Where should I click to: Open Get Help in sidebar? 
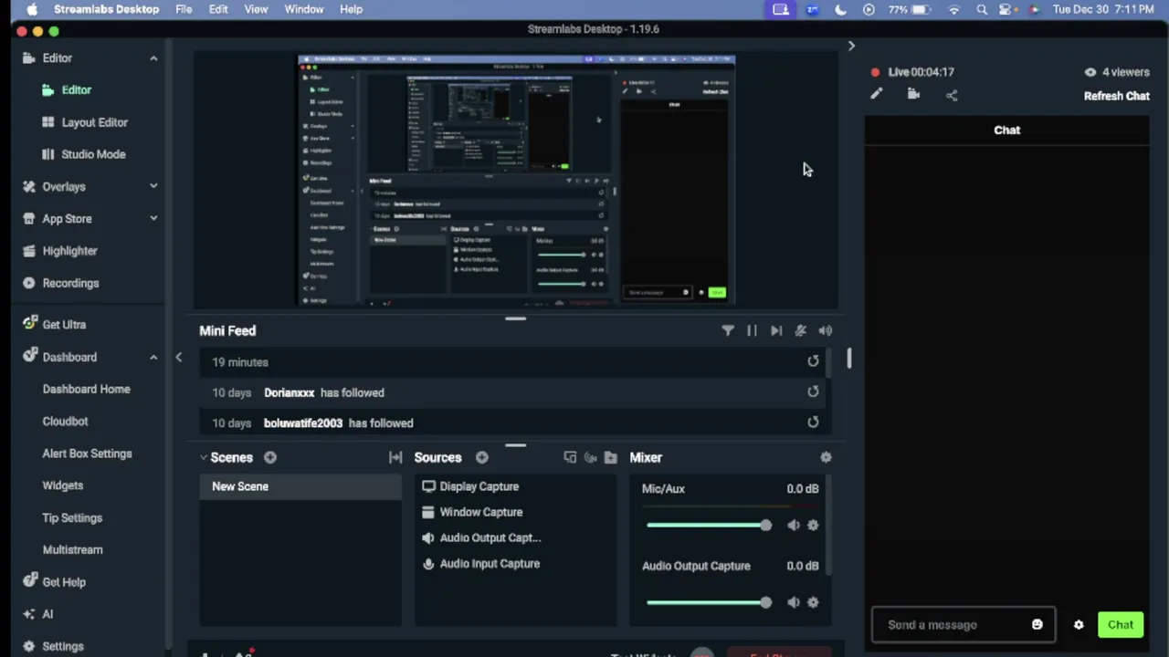pos(63,582)
